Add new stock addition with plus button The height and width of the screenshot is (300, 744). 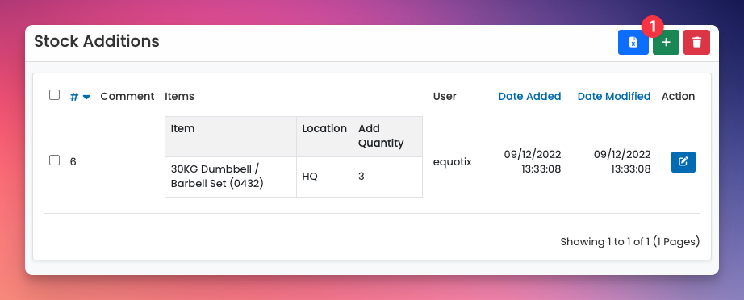[x=666, y=43]
